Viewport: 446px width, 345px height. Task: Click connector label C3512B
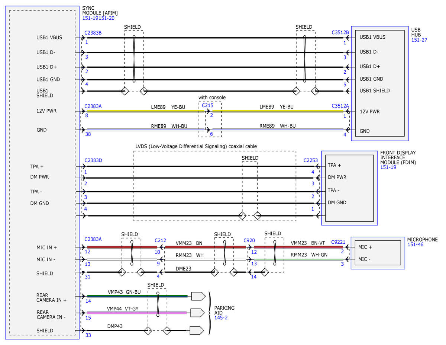(x=340, y=32)
